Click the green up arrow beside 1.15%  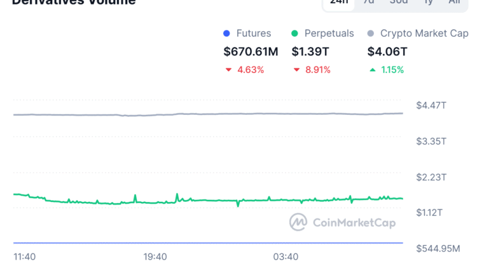click(x=372, y=70)
